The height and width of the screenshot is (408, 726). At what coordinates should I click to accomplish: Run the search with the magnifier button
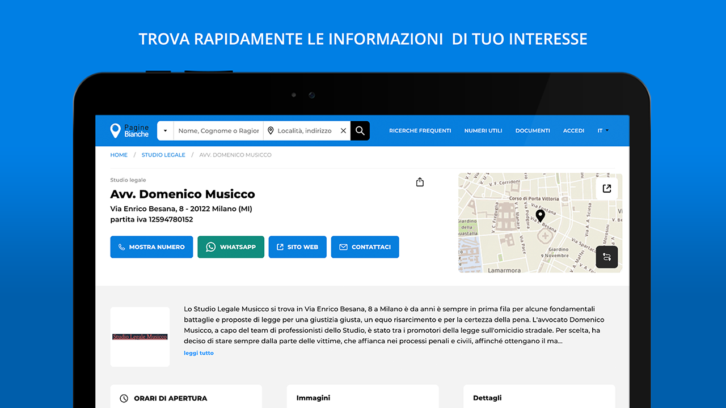pyautogui.click(x=360, y=131)
